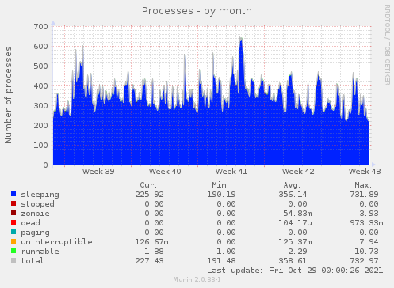Click the blue sleeping legend swatch

13,194
